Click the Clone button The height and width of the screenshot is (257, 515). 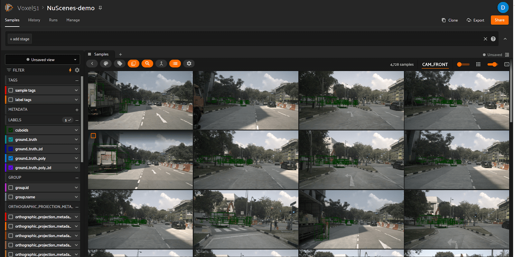coord(450,20)
